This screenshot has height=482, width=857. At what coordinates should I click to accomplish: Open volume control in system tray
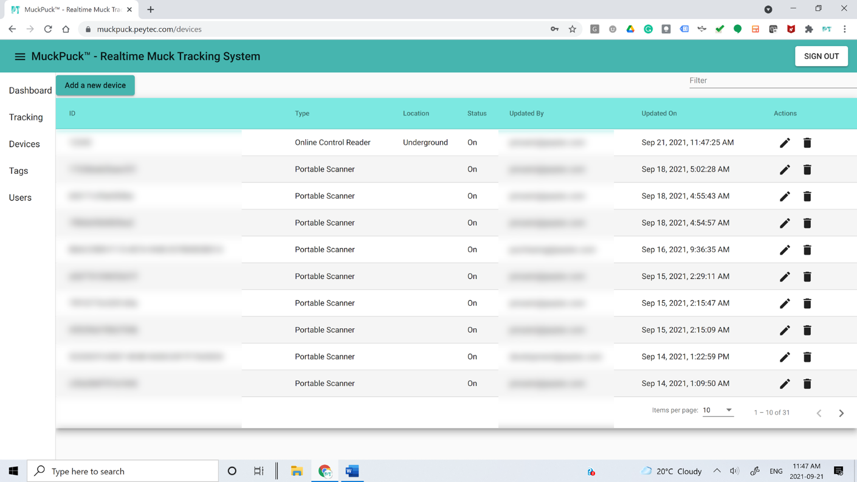coord(734,471)
